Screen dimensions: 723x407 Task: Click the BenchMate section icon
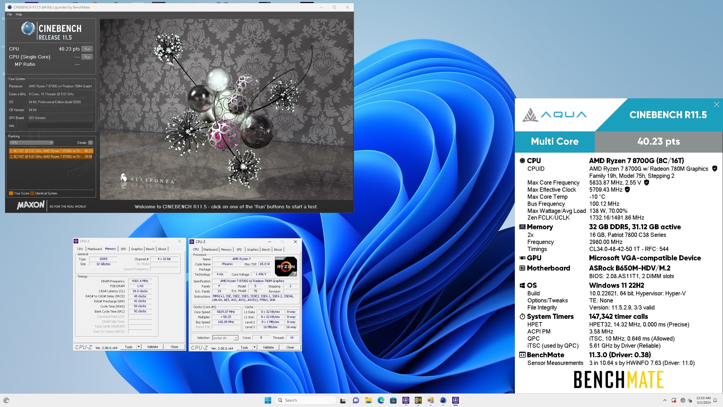tap(522, 355)
